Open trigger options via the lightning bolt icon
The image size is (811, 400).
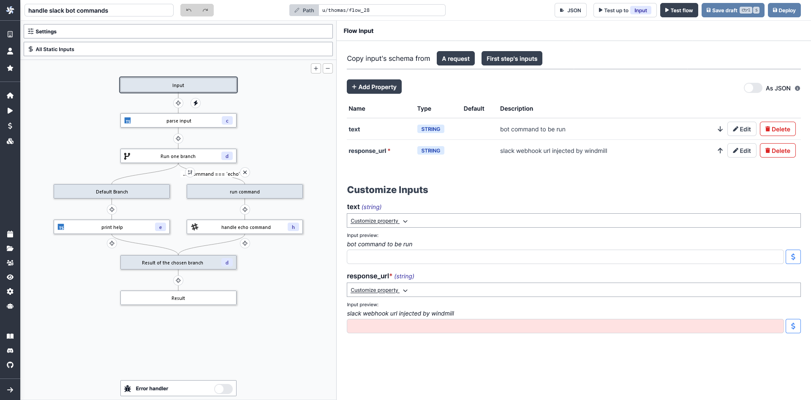[x=196, y=103]
